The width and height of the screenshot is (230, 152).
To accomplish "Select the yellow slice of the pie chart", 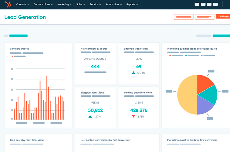I will click(x=187, y=94).
